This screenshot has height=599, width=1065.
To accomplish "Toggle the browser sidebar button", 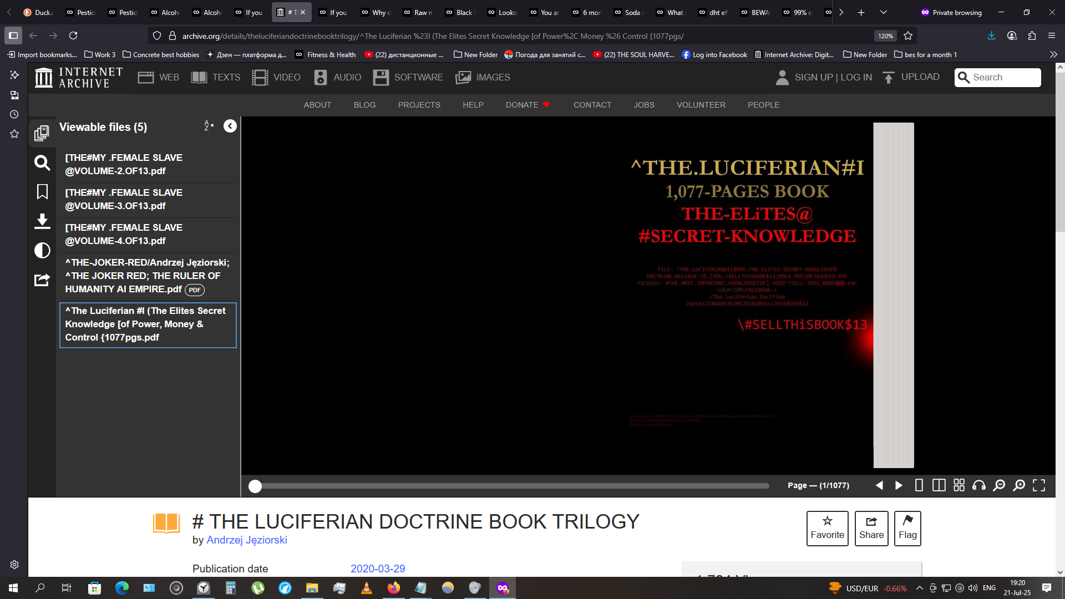I will (x=13, y=35).
